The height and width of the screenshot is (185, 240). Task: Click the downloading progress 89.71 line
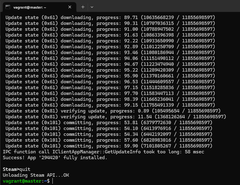110,18
